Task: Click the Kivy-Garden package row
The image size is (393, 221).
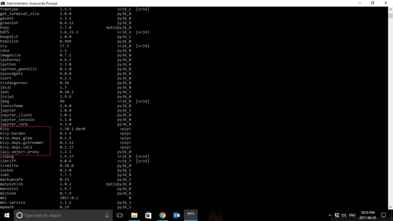Action: tap(65, 134)
